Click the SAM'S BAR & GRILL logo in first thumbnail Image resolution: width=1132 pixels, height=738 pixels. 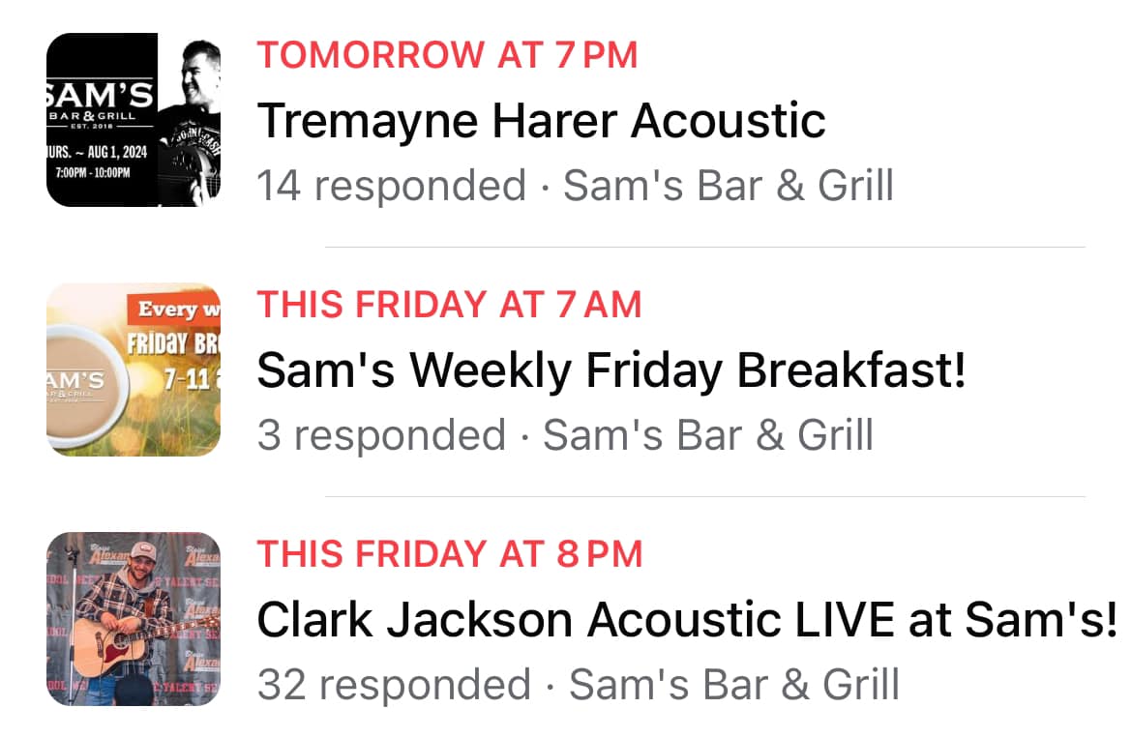101,104
